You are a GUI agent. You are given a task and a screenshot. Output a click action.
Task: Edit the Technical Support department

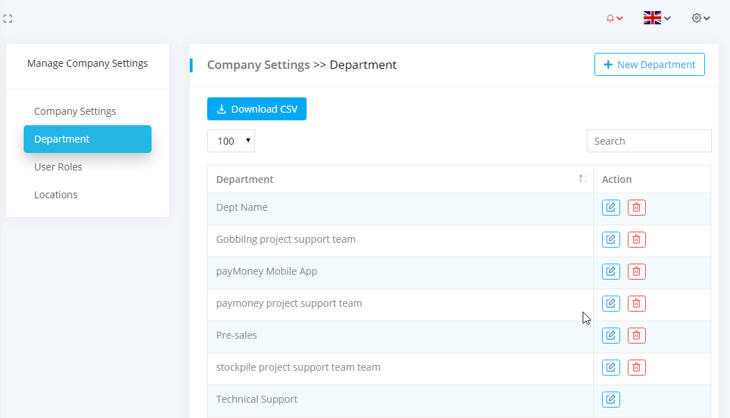point(611,400)
